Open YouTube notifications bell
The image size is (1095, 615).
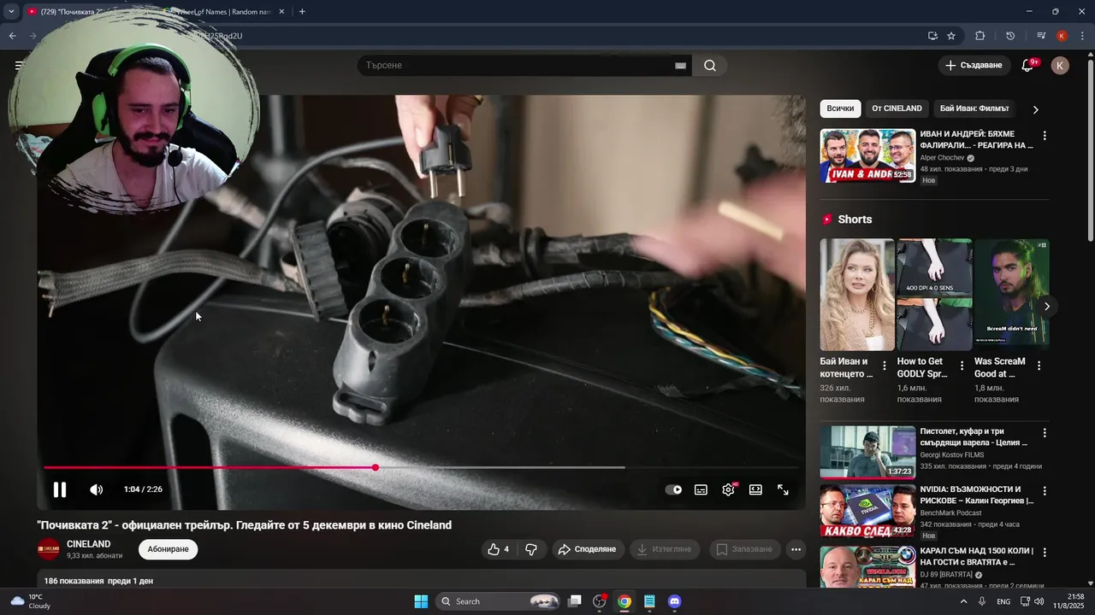1028,66
